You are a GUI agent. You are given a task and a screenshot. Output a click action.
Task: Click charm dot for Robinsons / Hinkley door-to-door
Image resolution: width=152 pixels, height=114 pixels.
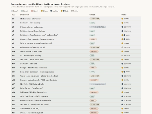[x=122, y=92]
